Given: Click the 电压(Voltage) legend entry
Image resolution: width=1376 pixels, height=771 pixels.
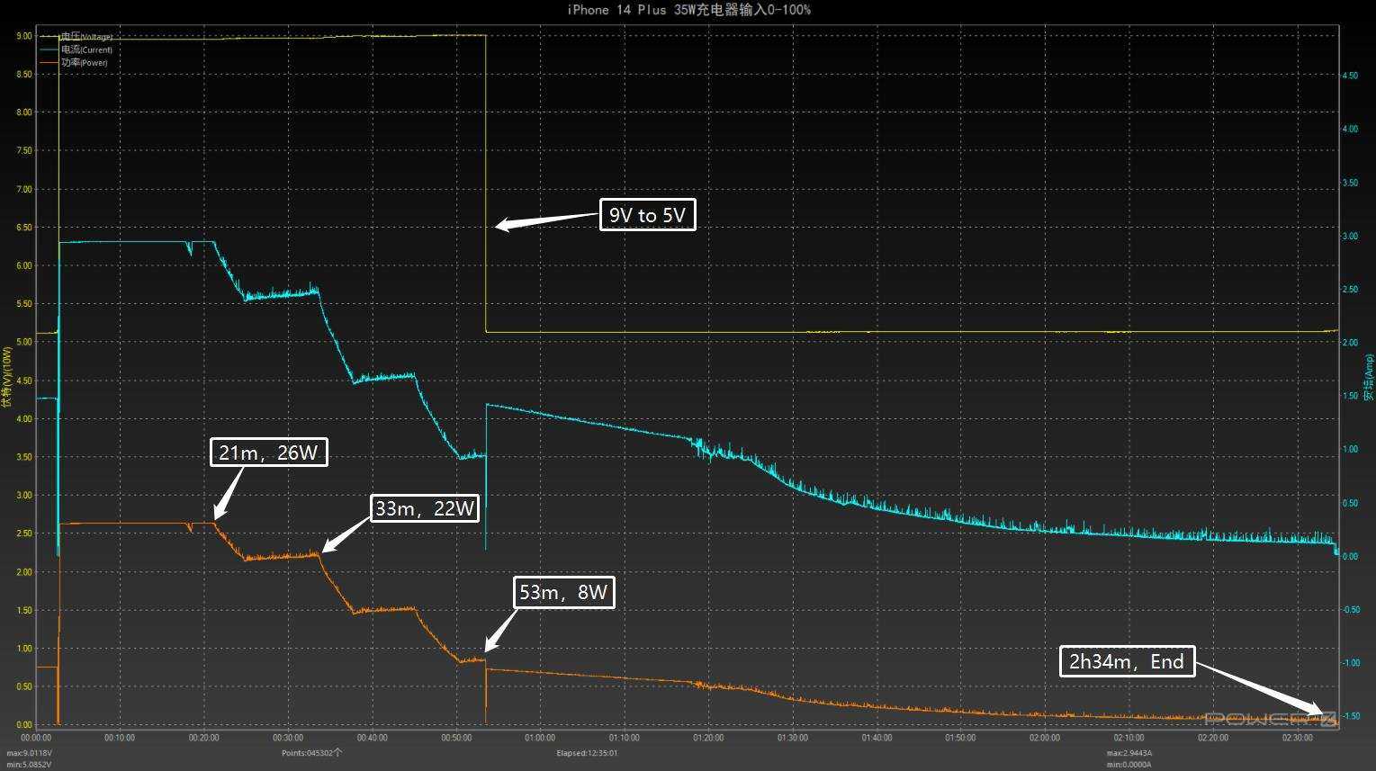Looking at the screenshot, I should click(x=77, y=37).
